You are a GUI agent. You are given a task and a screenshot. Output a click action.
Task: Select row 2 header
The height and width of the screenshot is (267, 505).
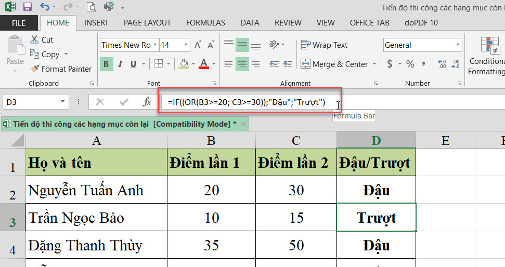tap(12, 190)
